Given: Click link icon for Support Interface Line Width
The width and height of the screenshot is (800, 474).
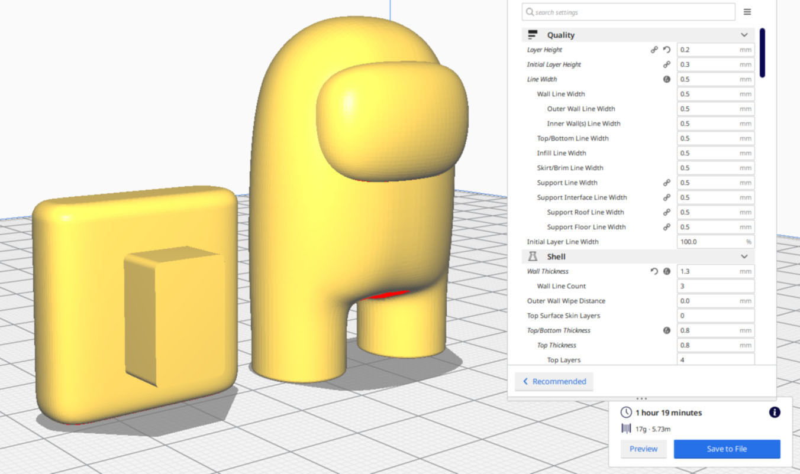Looking at the screenshot, I should coord(667,198).
